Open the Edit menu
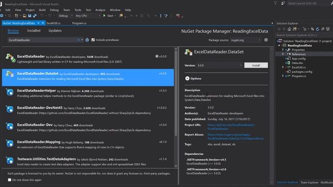Image resolution: width=333 pixels, height=187 pixels. (x=8, y=10)
